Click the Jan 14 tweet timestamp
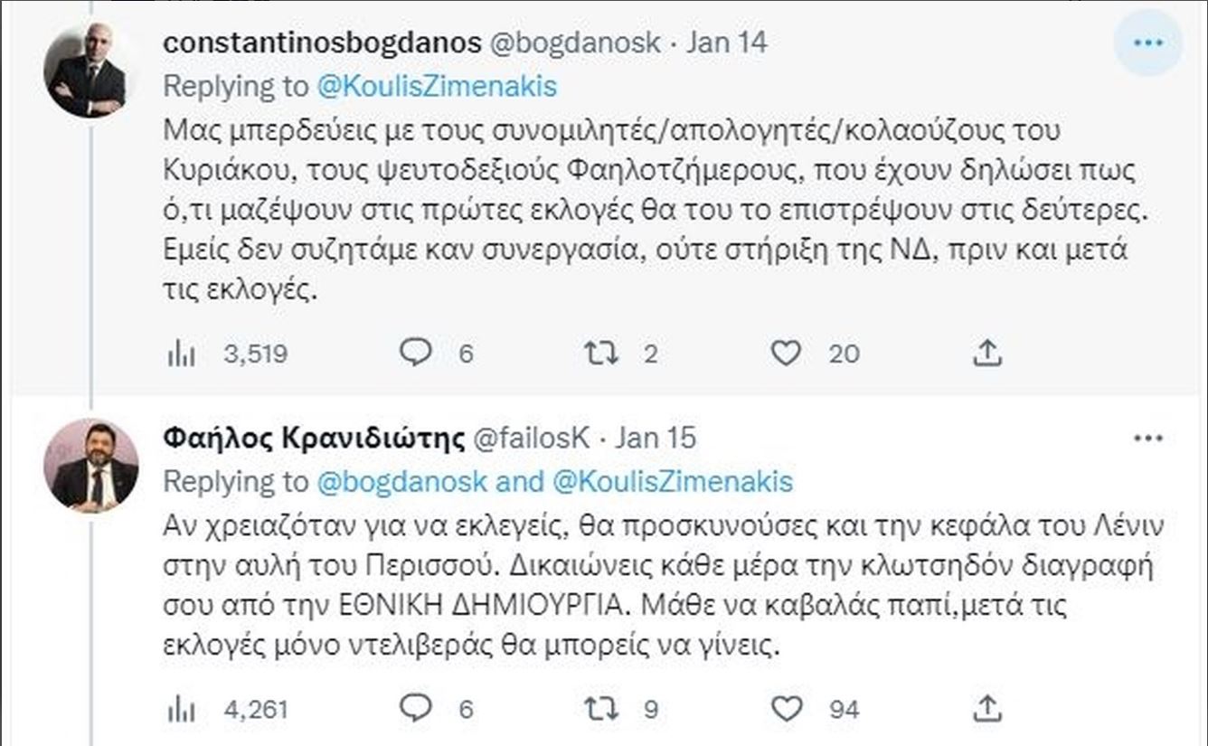Screen dimensions: 1208x746 click(726, 42)
